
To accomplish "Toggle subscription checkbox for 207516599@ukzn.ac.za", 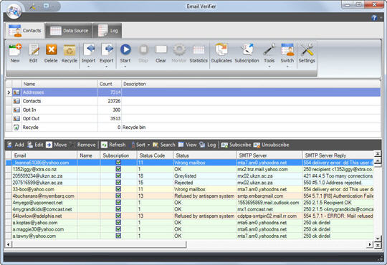I will [x=118, y=183].
